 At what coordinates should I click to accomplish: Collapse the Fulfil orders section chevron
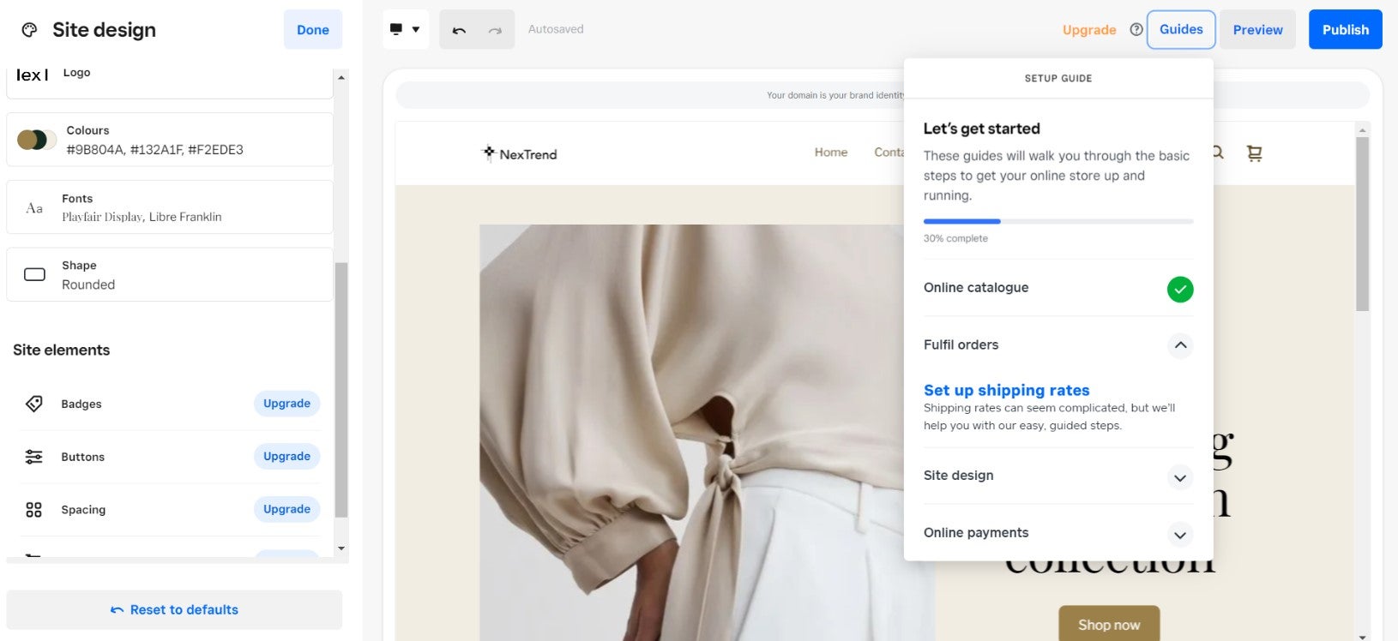point(1180,345)
